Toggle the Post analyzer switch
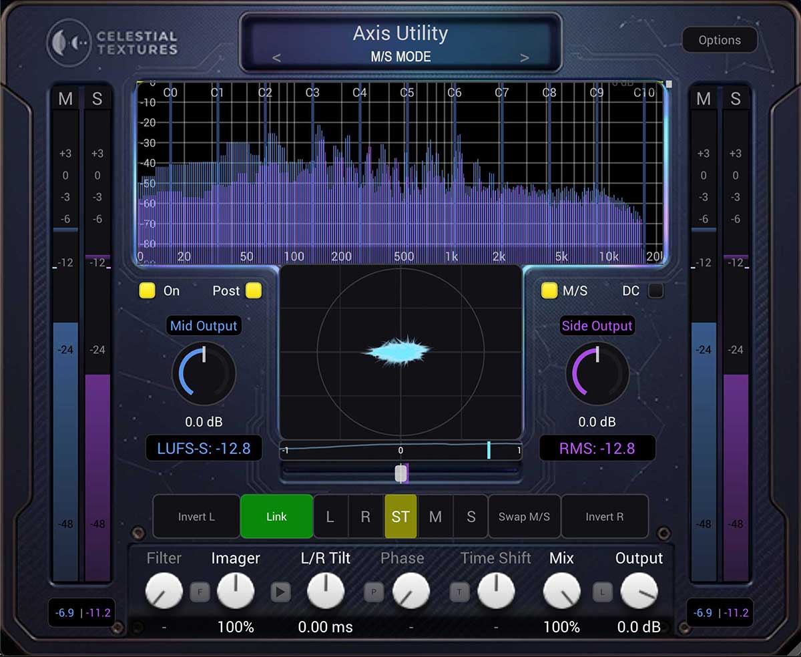 pos(254,290)
